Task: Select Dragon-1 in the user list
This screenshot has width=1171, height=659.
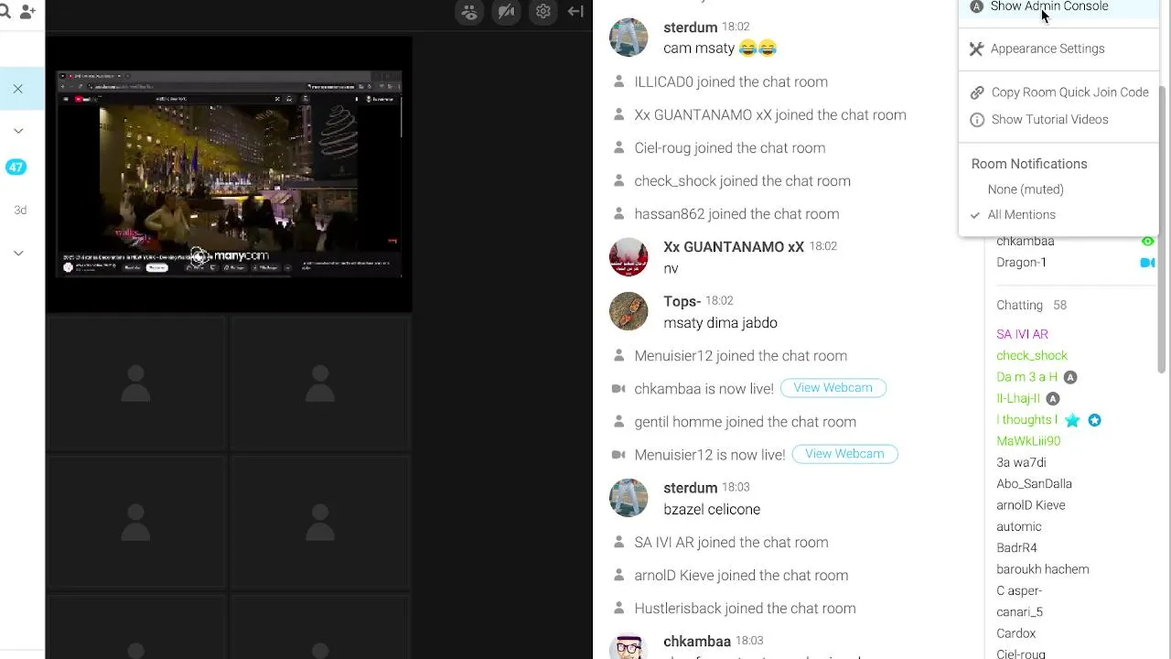Action: [1021, 263]
